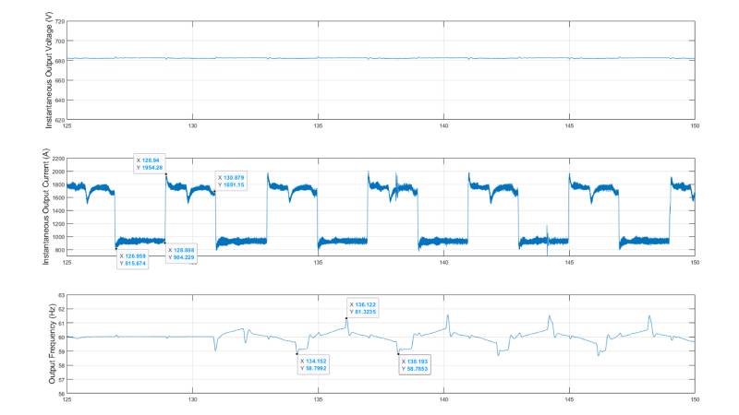739x415 pixels.
Task: Click the 620 tick on the voltage axis
Action: pos(59,120)
